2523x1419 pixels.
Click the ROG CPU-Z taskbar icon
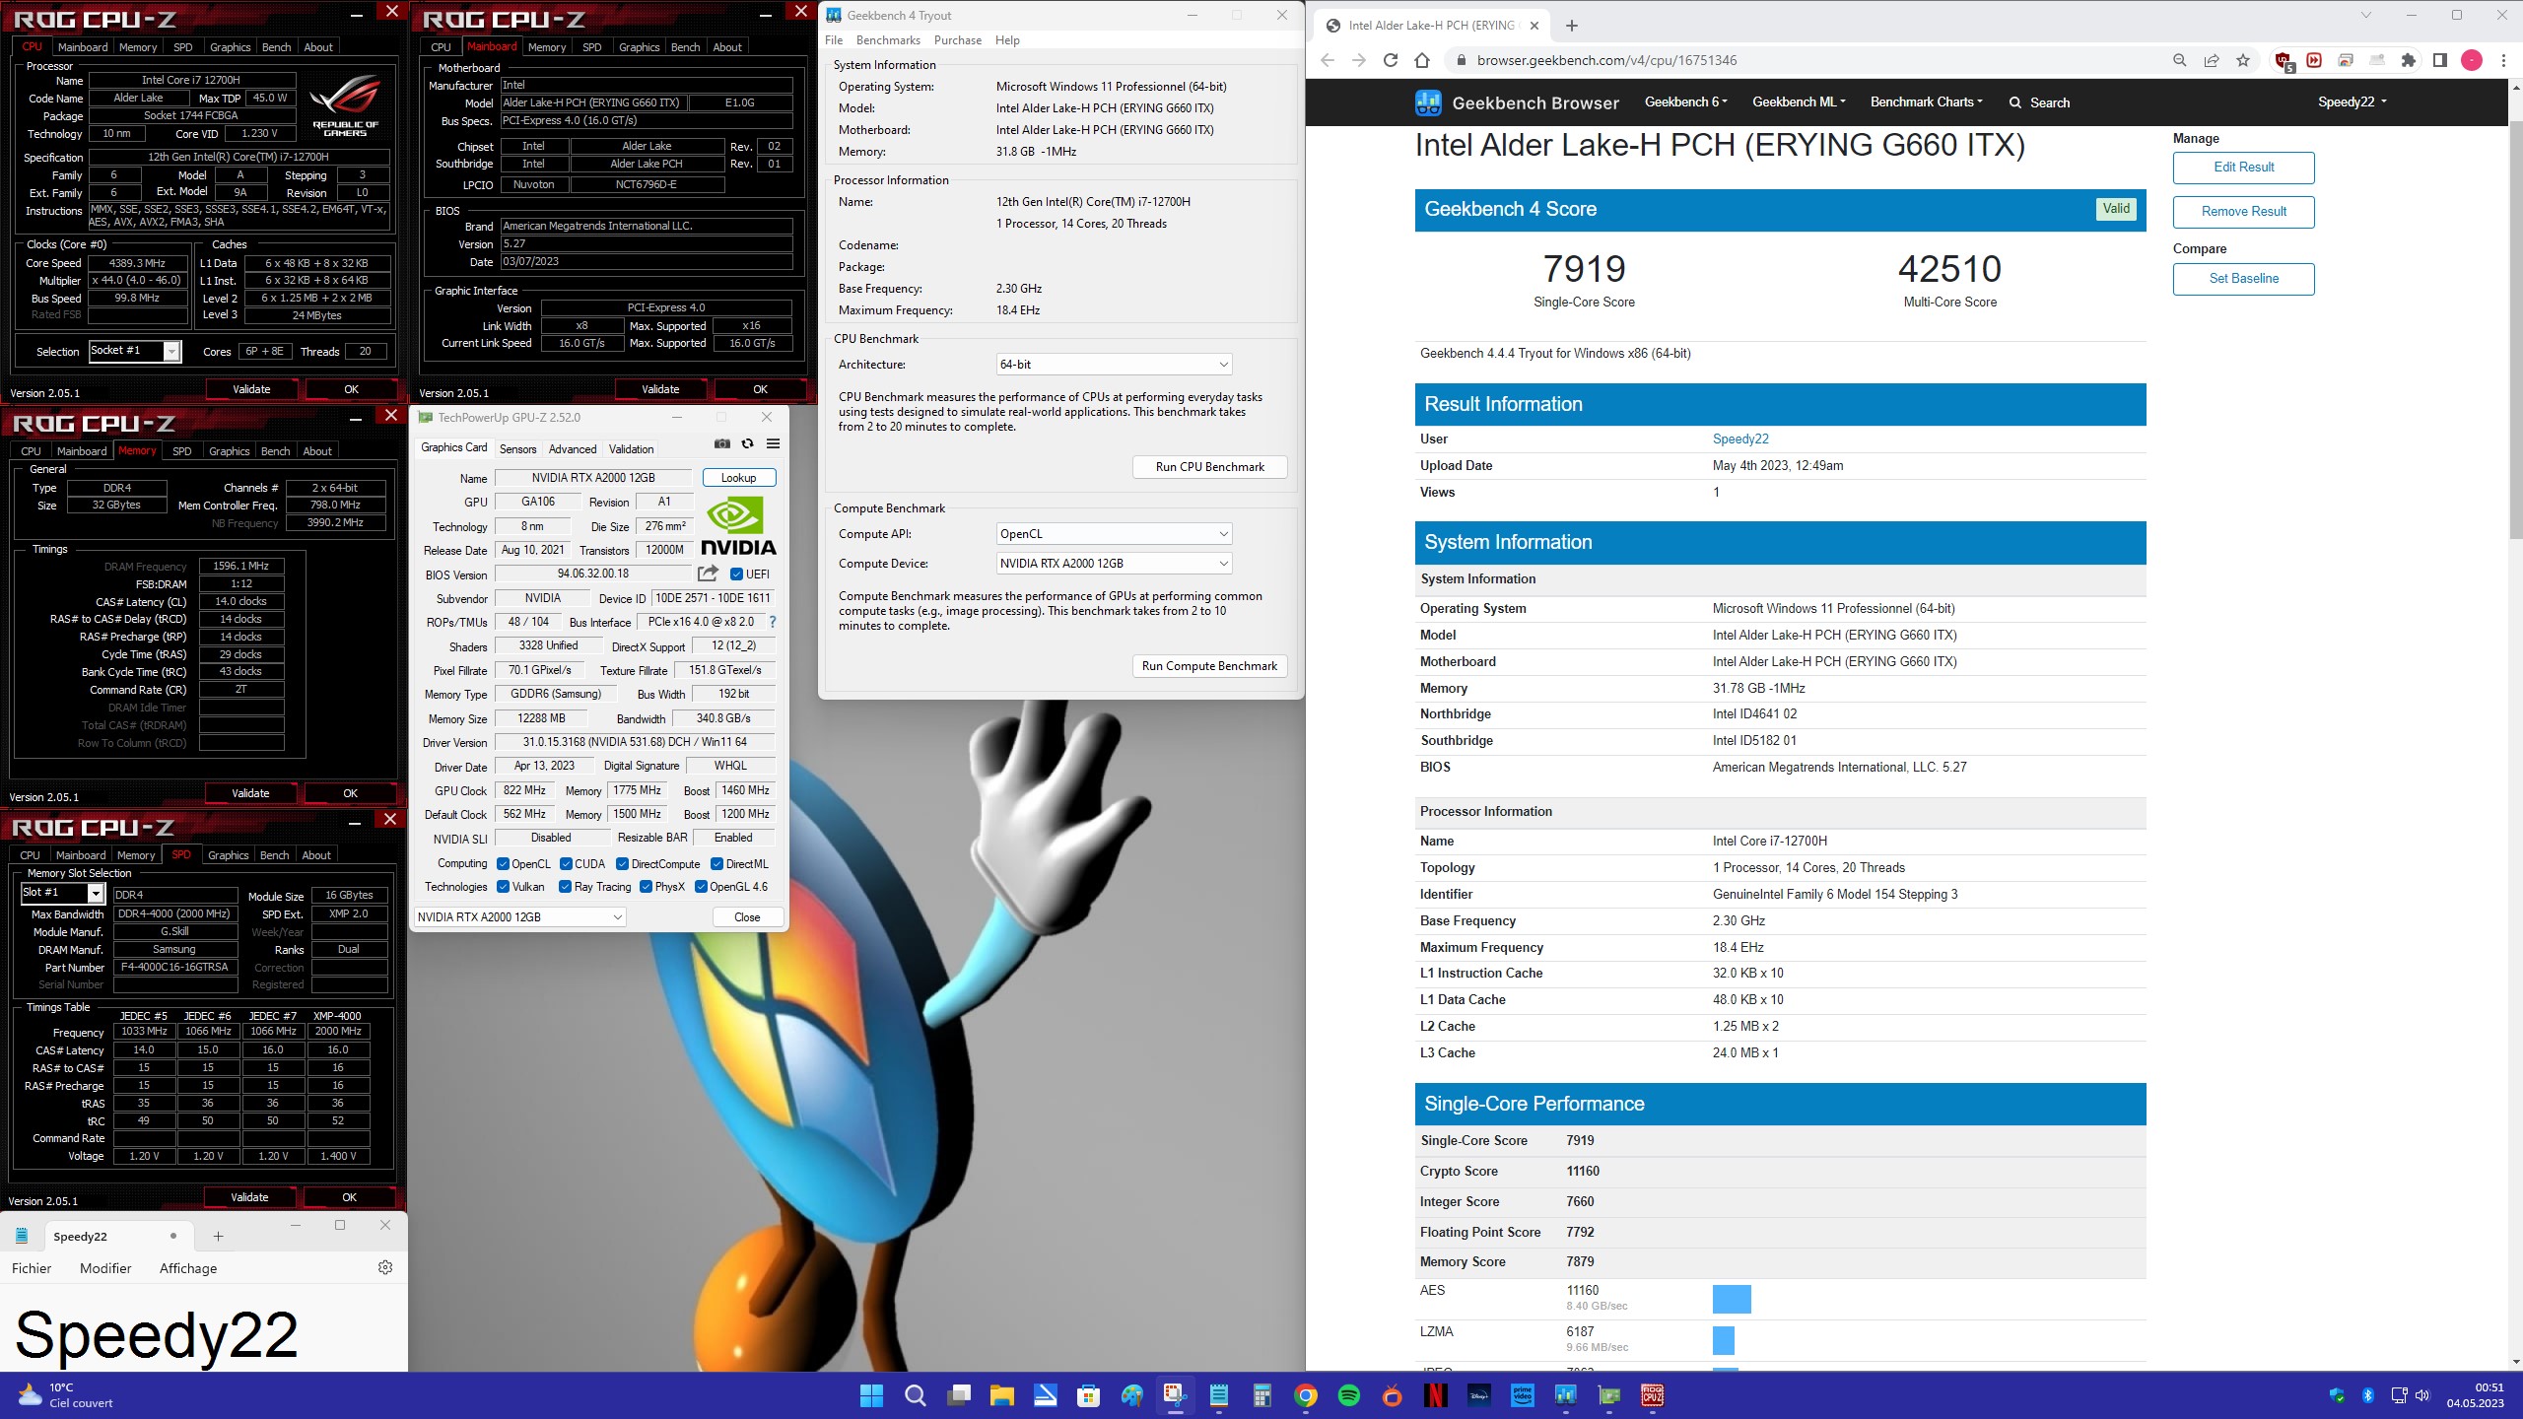point(1652,1395)
